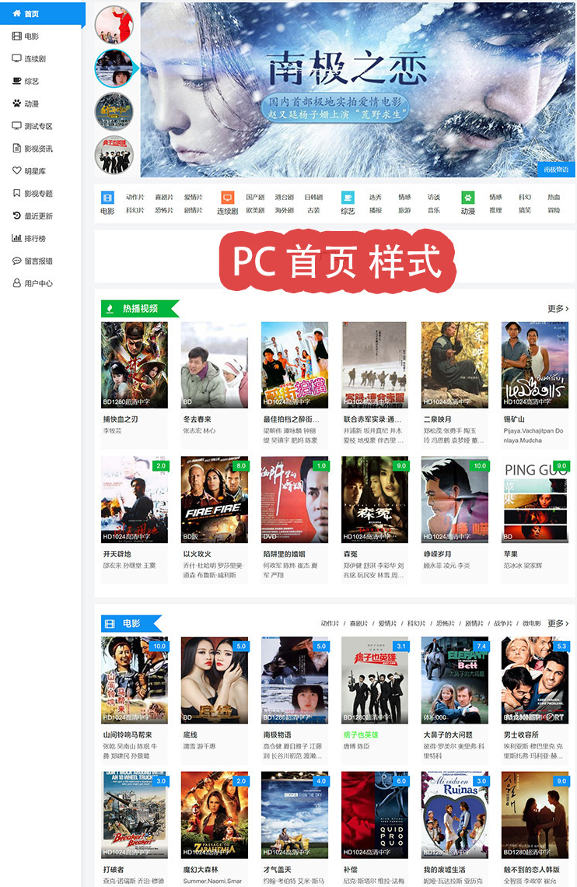Select the highlighted second round banner thumbnail
Viewport: 577px width, 887px height.
click(x=114, y=68)
